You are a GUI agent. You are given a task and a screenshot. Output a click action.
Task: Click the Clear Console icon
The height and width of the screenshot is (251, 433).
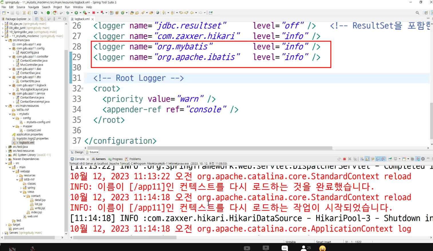pyautogui.click(x=362, y=159)
